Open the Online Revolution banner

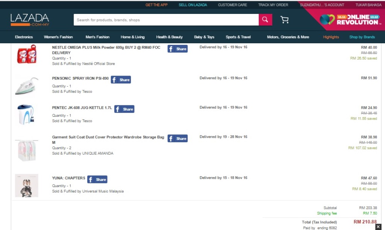click(x=350, y=20)
